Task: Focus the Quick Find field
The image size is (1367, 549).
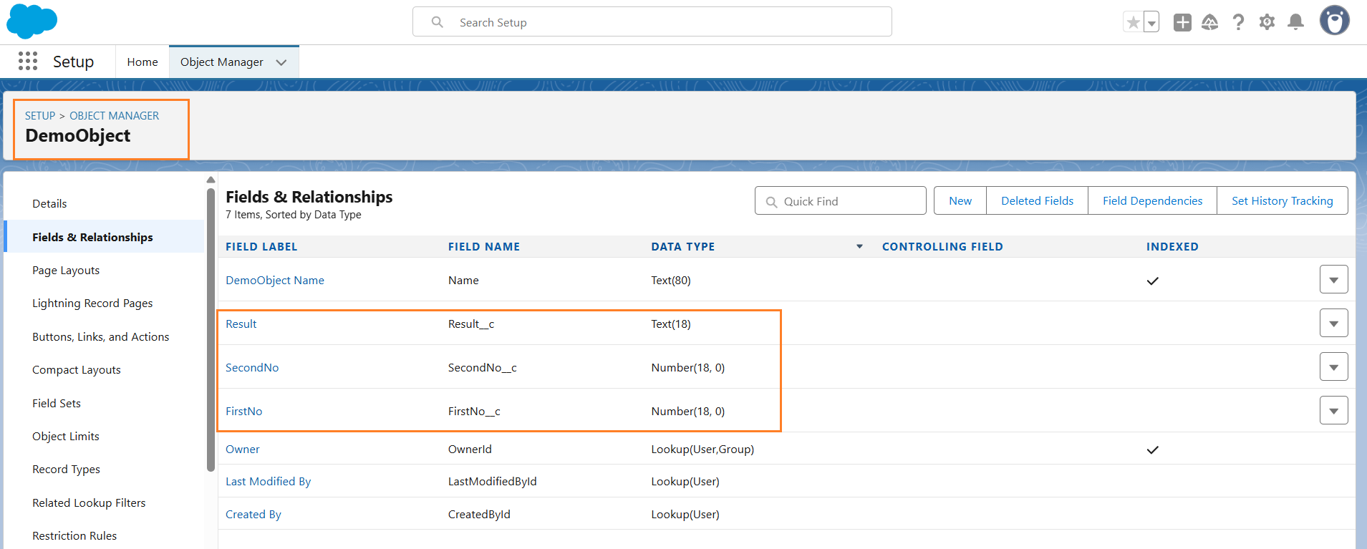Action: pyautogui.click(x=841, y=201)
